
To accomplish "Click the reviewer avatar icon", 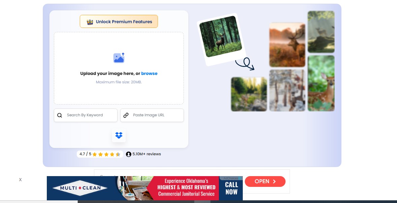I will click(129, 154).
